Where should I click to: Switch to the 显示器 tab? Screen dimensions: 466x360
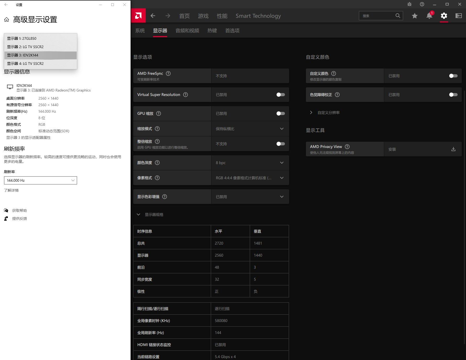[160, 31]
